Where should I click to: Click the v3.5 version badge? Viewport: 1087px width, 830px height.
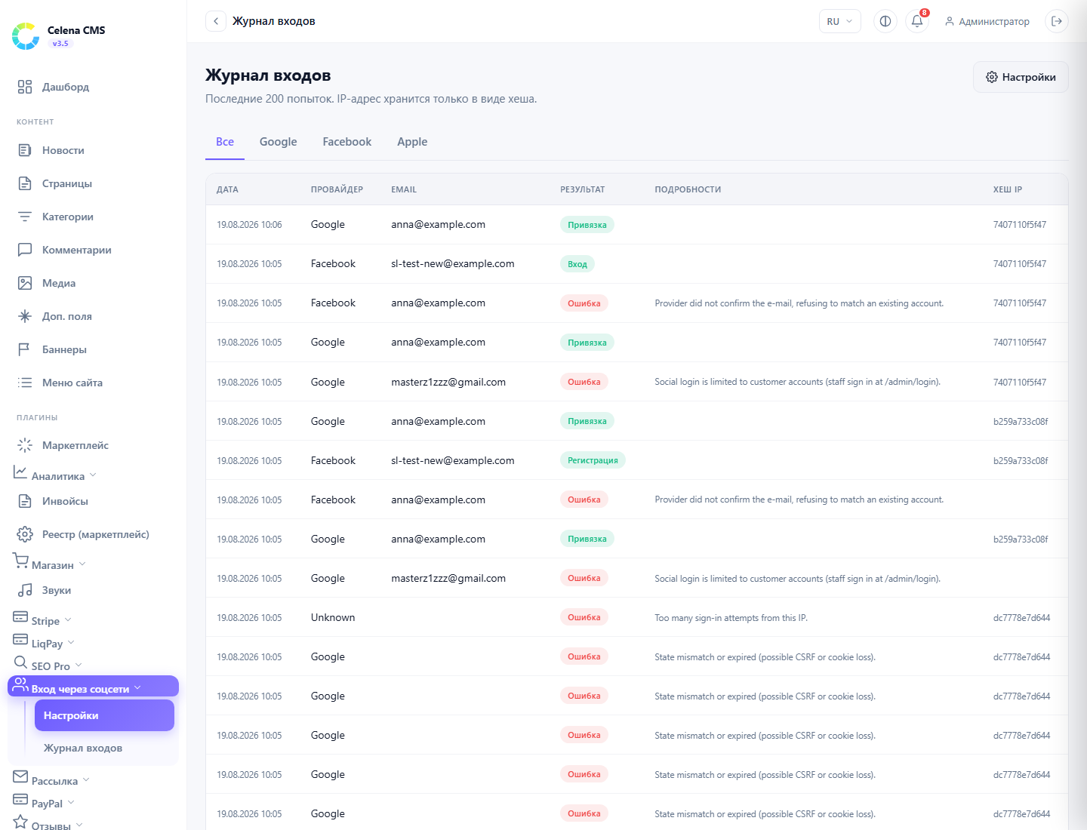[60, 44]
